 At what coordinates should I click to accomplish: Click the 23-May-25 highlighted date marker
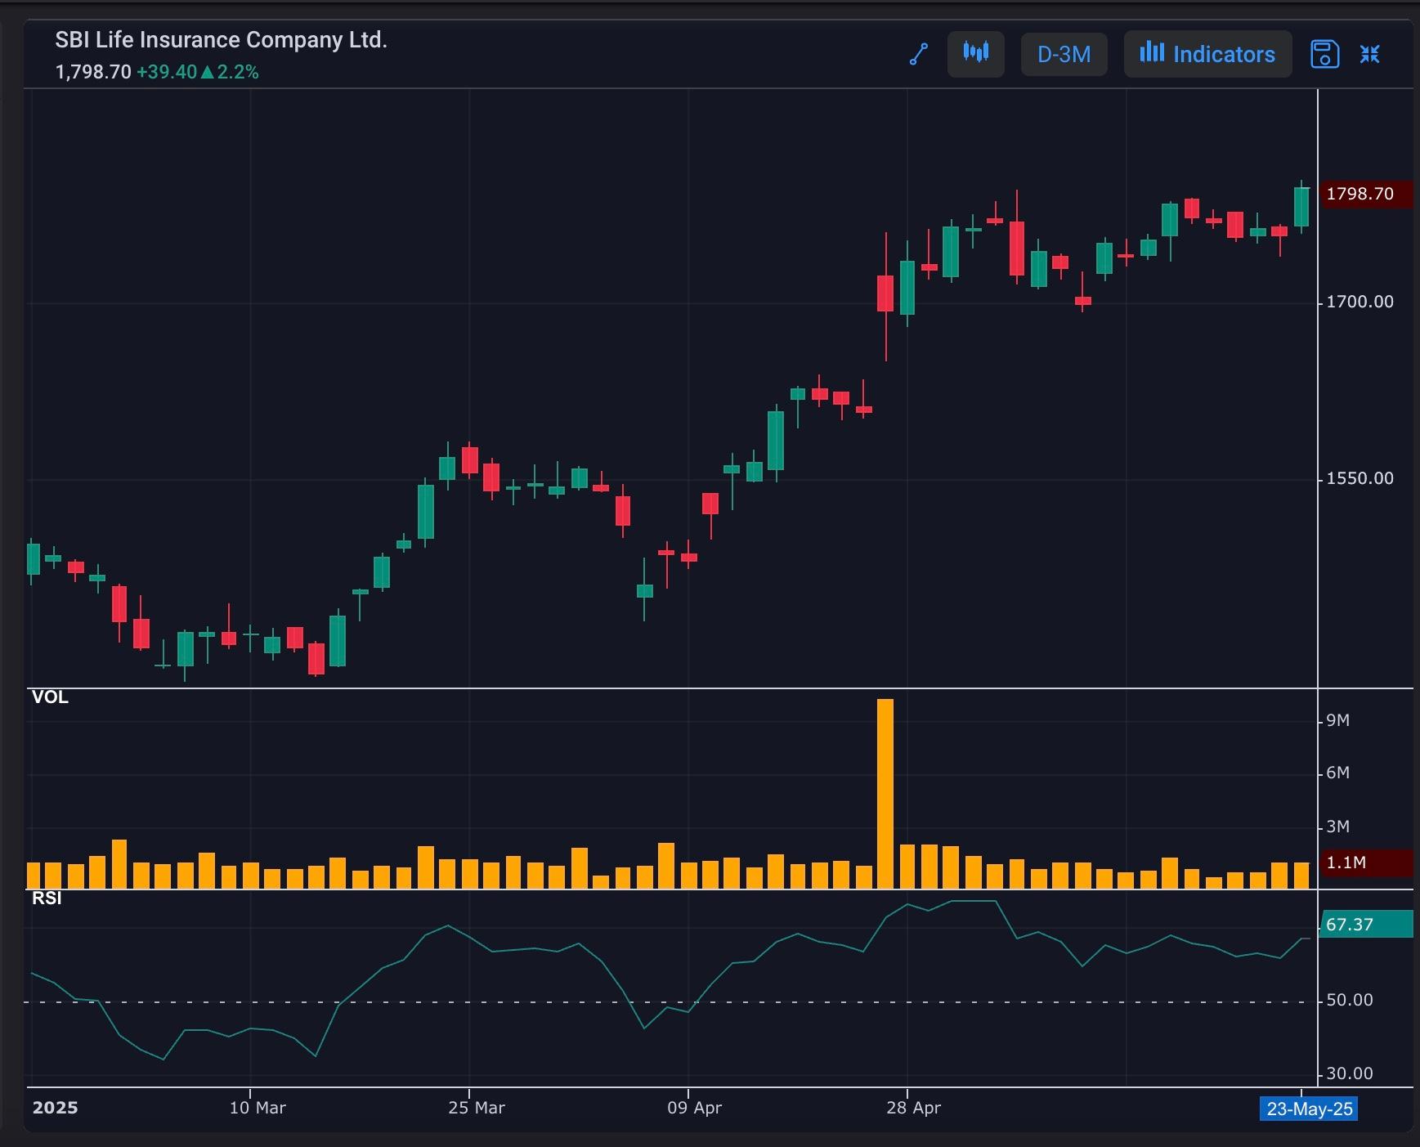1309,1109
